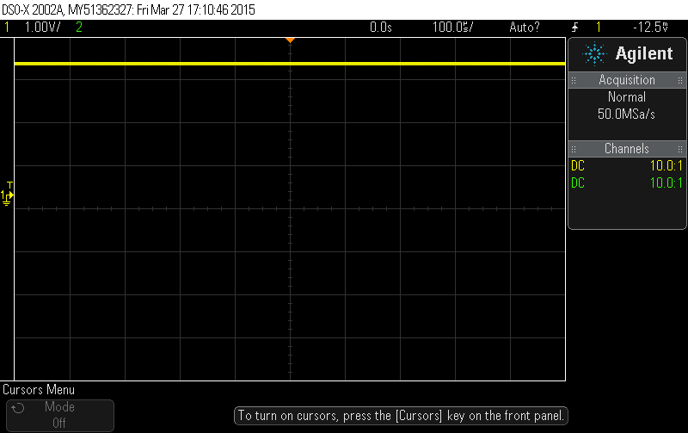Click the -12.5 trigger level value
688x433 pixels.
click(650, 28)
